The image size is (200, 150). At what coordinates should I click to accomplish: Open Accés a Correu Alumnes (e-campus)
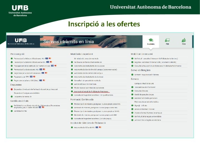click(x=148, y=113)
